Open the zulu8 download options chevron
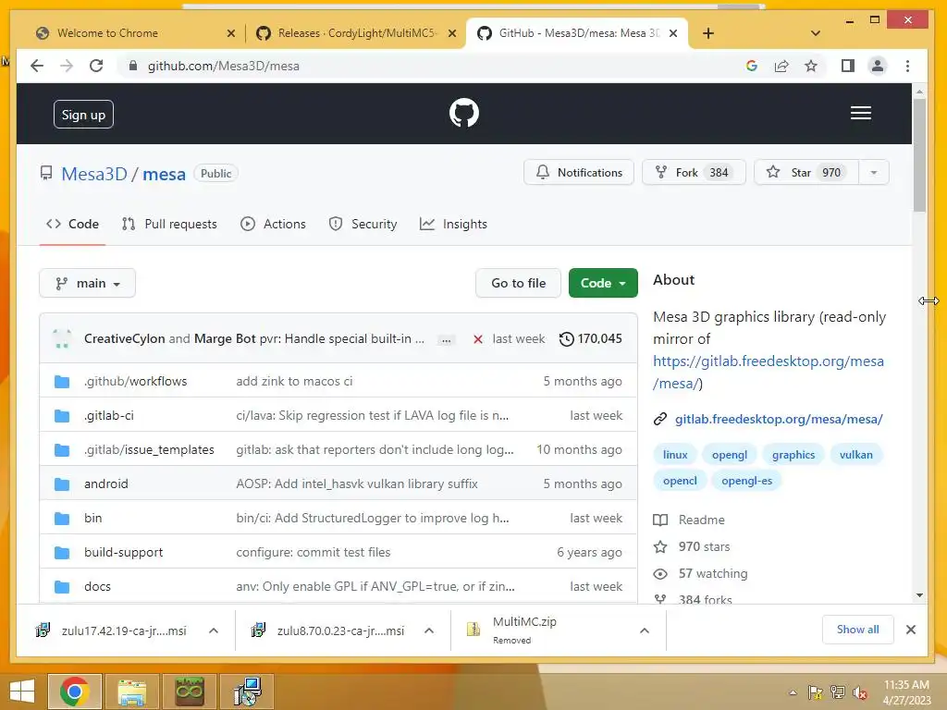Screen dimensions: 947x710 click(x=429, y=630)
